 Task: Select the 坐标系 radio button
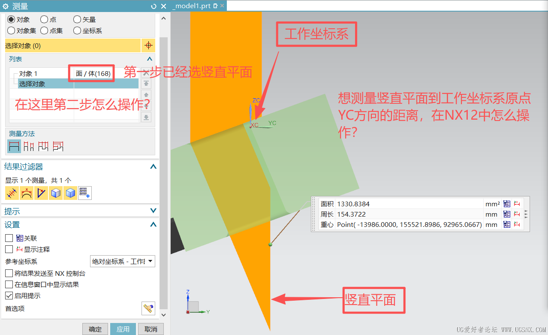point(77,30)
